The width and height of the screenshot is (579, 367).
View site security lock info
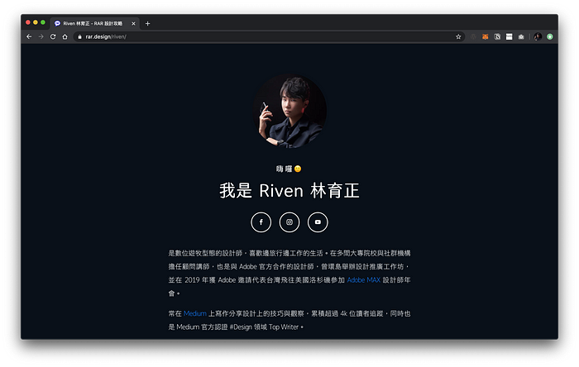tap(79, 36)
